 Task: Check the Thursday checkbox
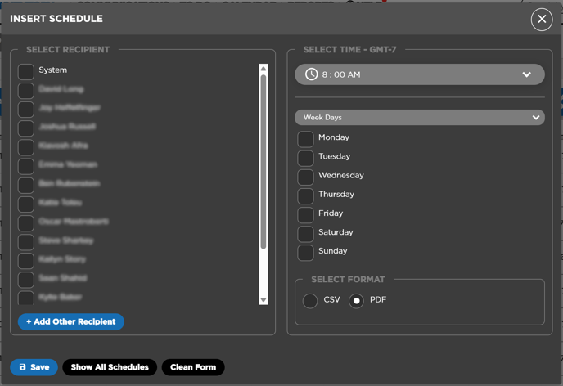[305, 195]
